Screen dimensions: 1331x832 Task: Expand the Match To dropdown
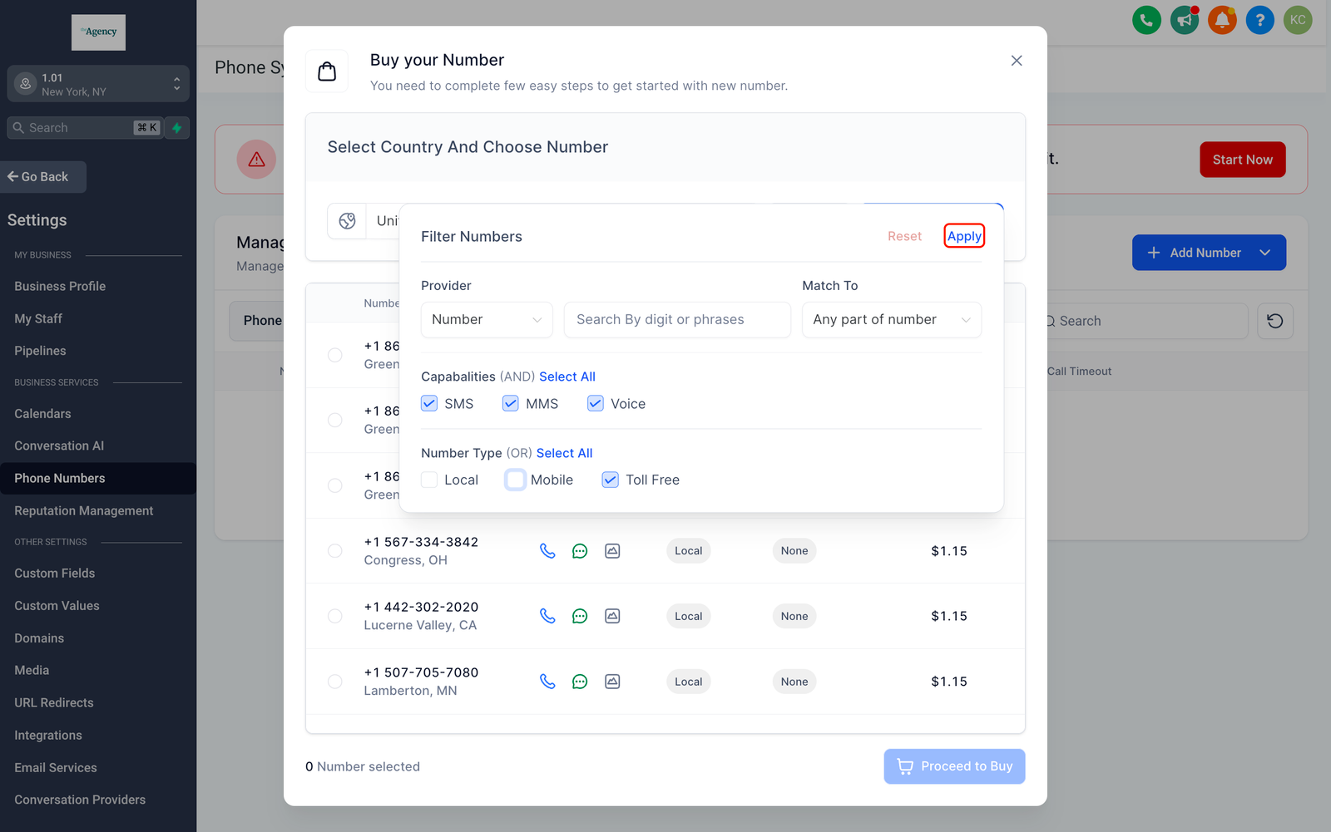click(x=891, y=320)
